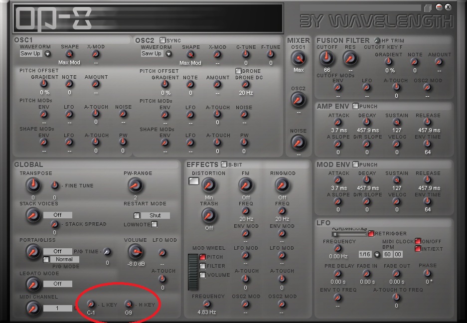Toggle the LFO RETRIGGER button
The width and height of the screenshot is (467, 323).
click(x=371, y=233)
